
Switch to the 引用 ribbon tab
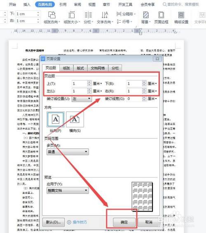[x=63, y=5]
